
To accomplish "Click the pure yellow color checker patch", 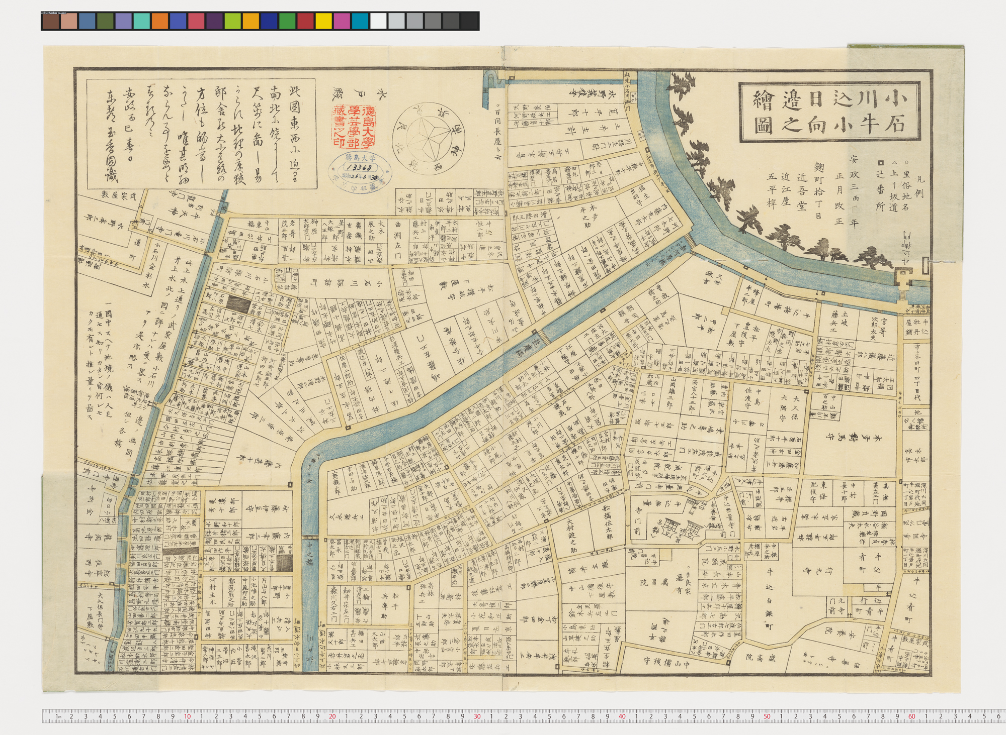I will (324, 21).
